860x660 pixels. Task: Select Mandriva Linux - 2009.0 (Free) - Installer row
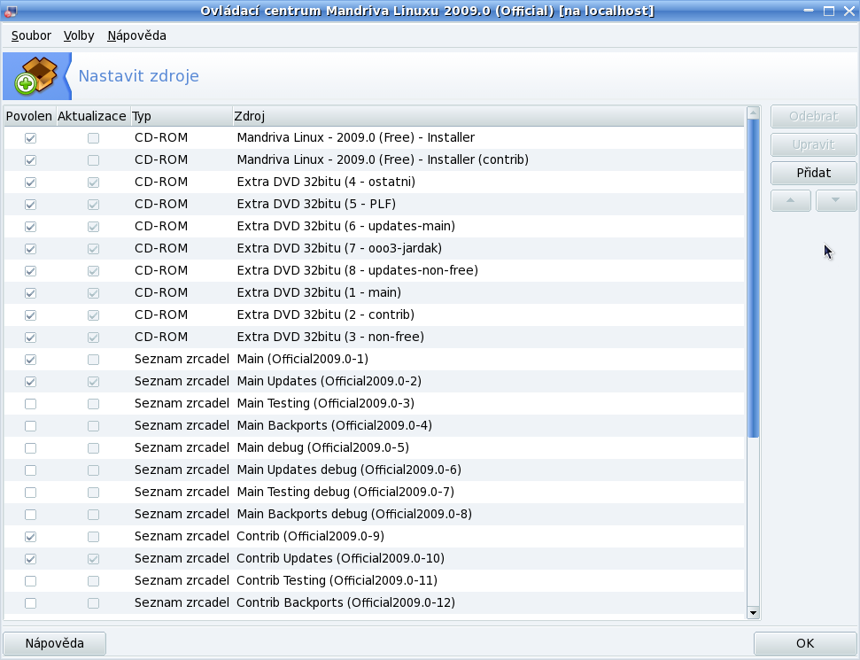point(374,137)
